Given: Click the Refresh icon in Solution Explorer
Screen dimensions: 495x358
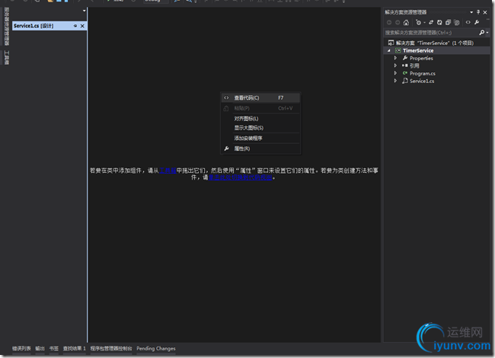Looking at the screenshot, I should (x=440, y=22).
